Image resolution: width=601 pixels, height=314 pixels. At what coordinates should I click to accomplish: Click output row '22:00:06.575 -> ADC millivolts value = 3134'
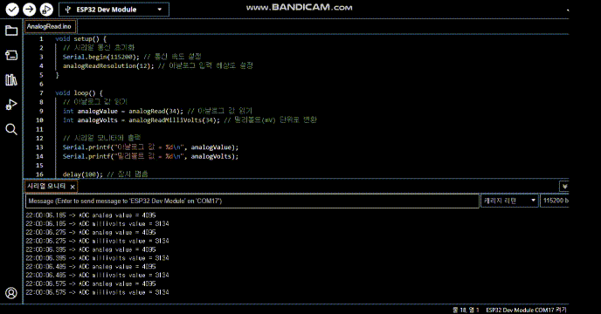coord(97,292)
